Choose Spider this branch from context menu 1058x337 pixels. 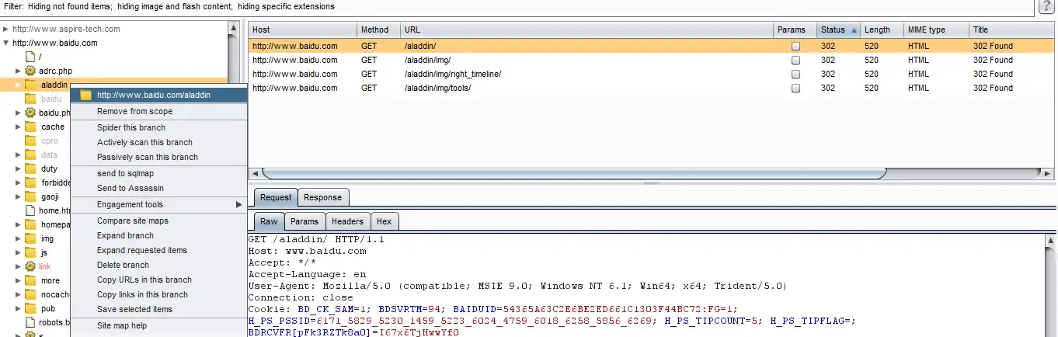point(131,127)
